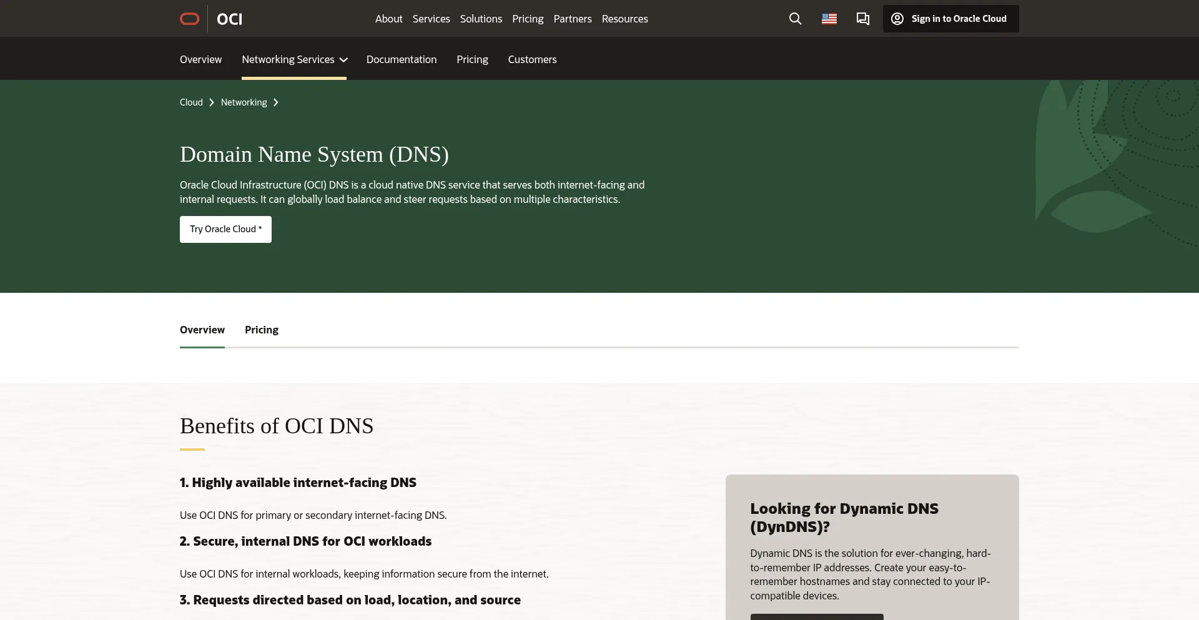Image resolution: width=1199 pixels, height=620 pixels.
Task: Click the US flag country selector
Action: tap(829, 19)
